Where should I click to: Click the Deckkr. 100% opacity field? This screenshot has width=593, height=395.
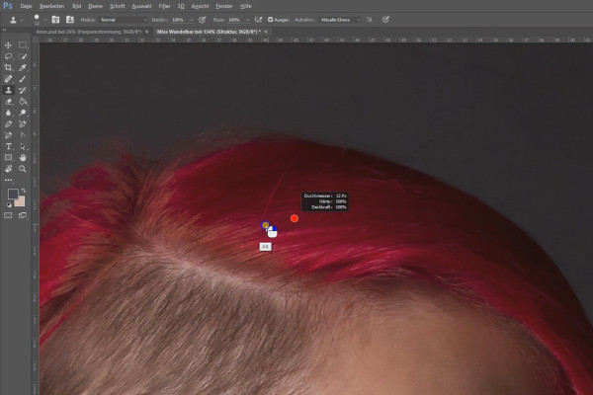180,20
